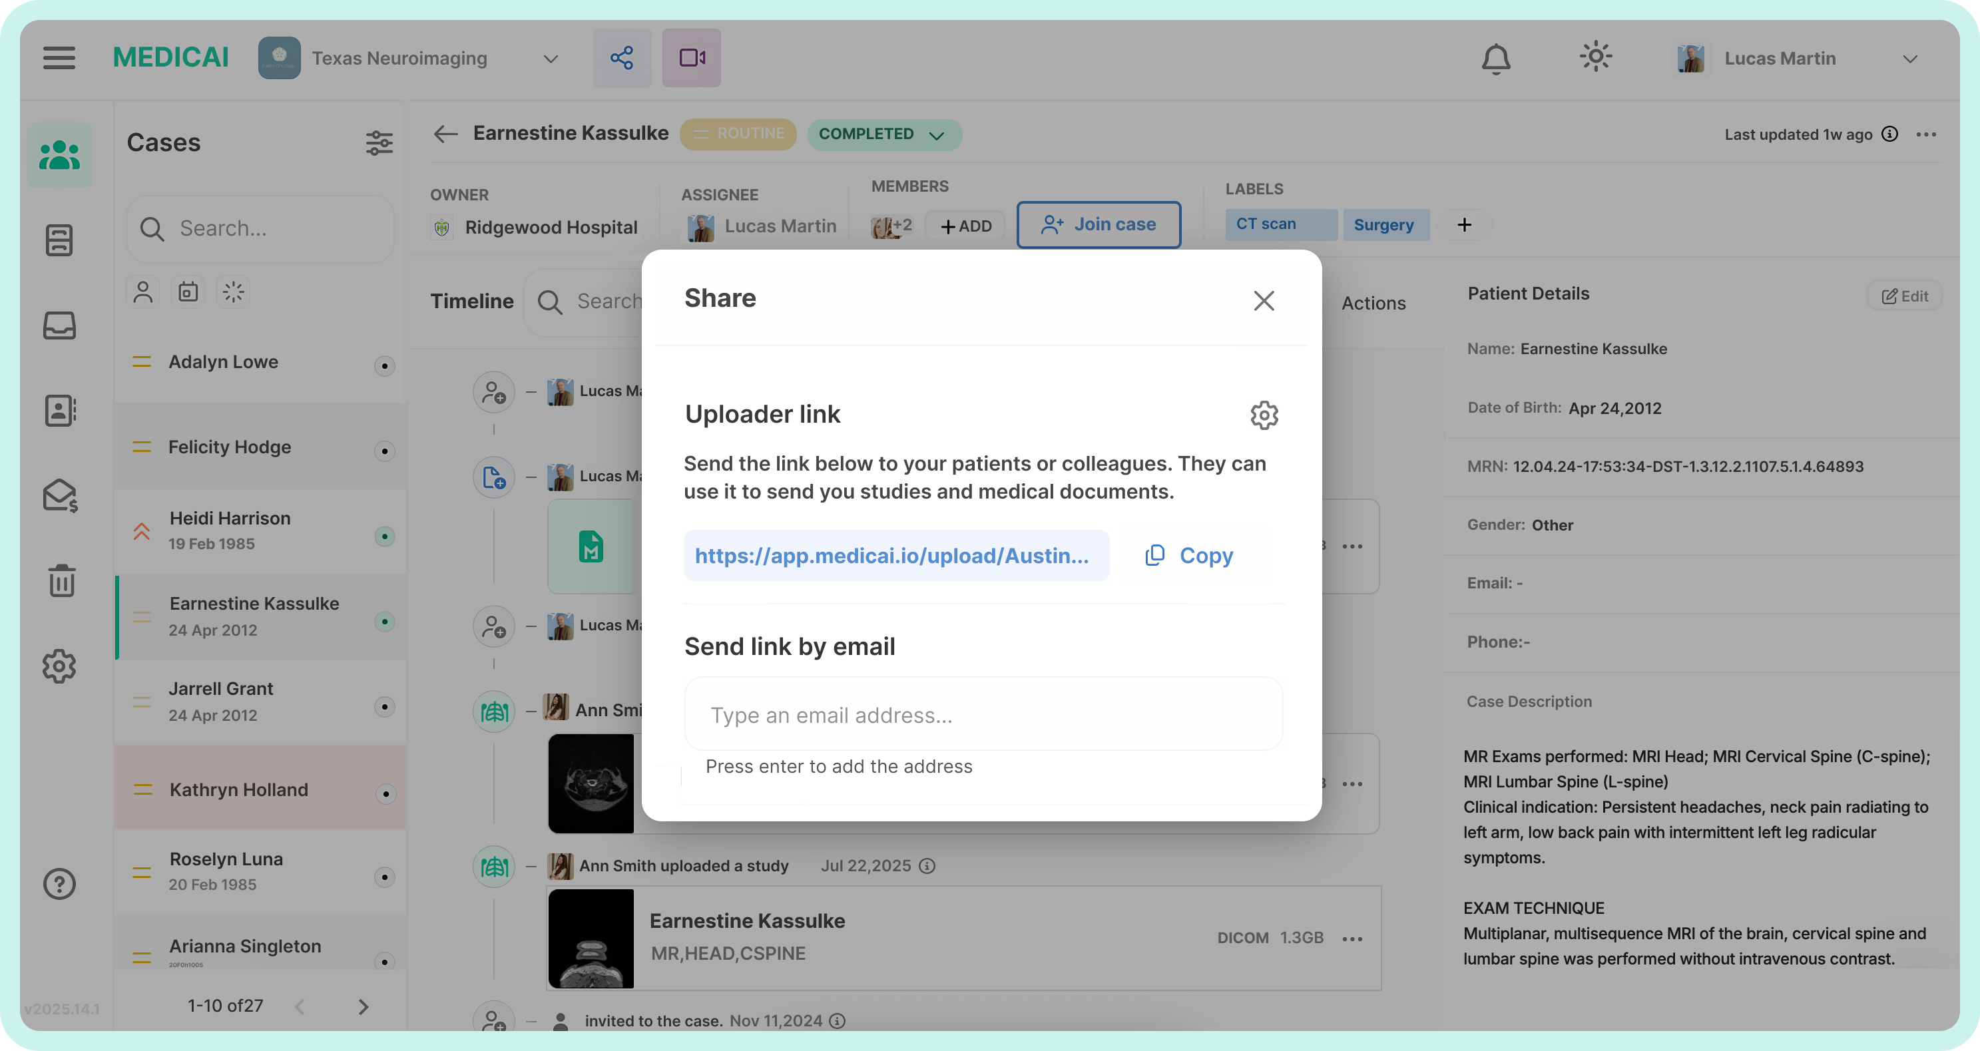1980x1051 pixels.
Task: Expand Texas Neuroimaging organization dropdown
Action: pos(551,59)
